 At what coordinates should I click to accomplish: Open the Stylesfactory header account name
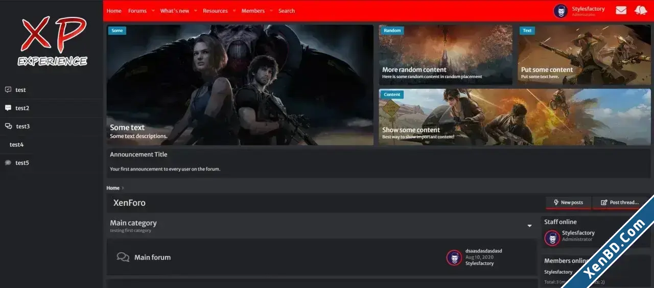[x=588, y=9]
